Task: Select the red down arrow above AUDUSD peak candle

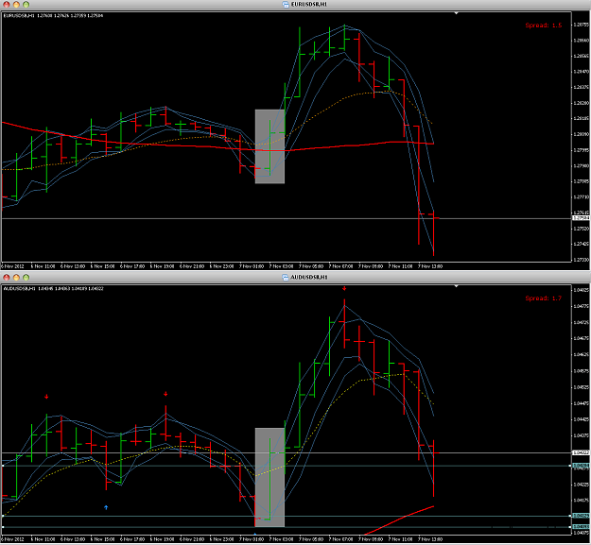Action: 344,289
